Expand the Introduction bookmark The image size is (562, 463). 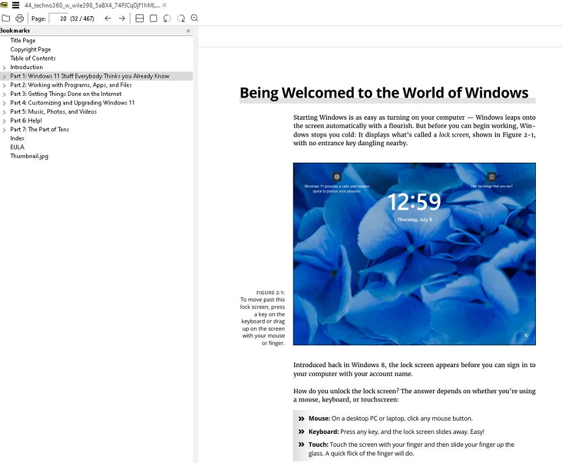click(4, 67)
